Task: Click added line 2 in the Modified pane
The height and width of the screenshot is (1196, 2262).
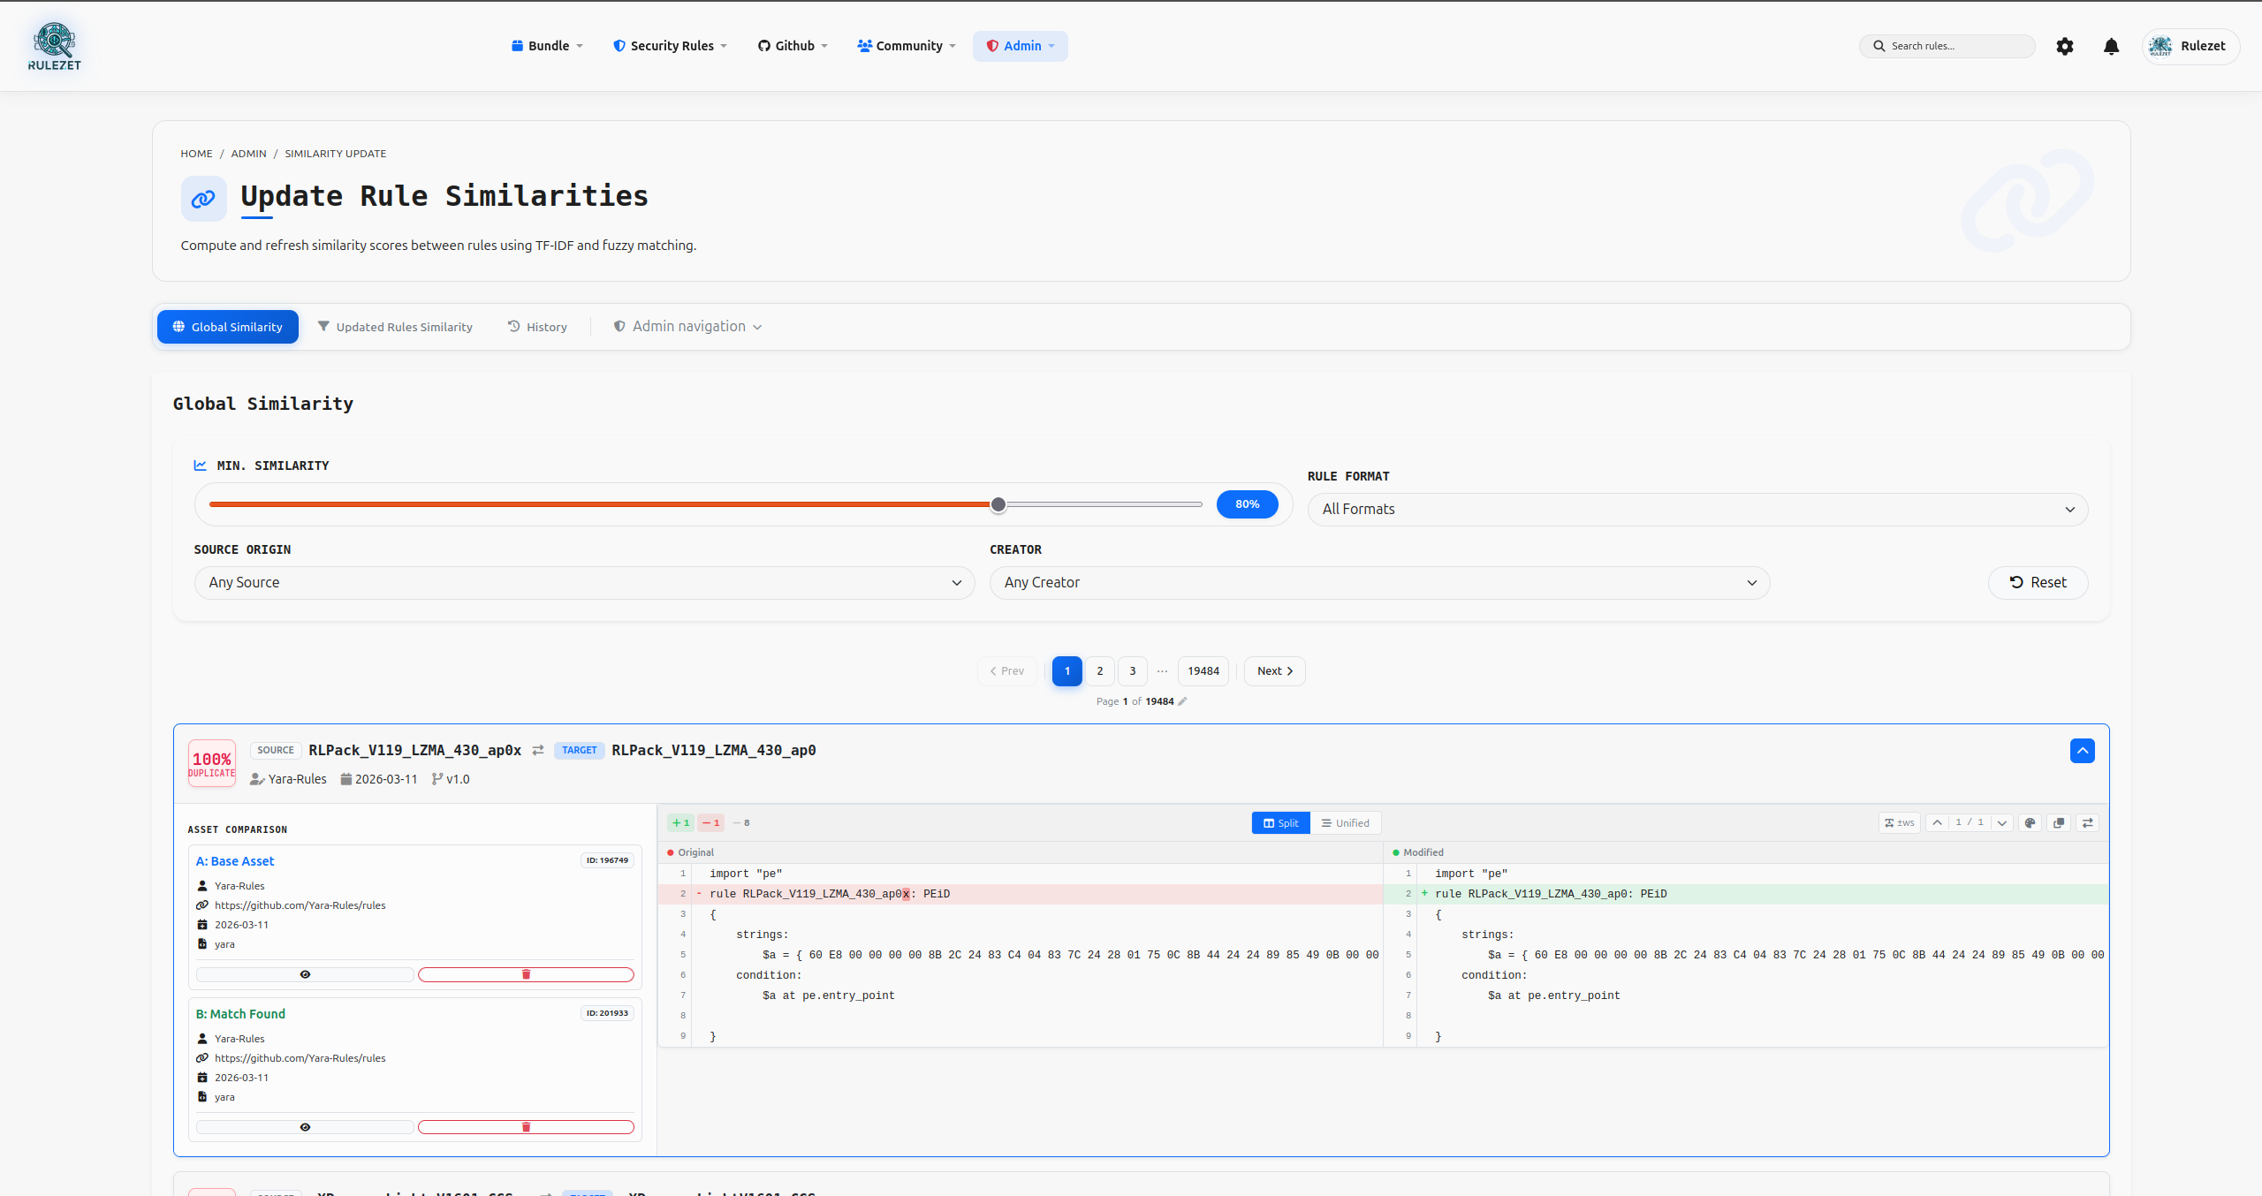Action: (x=1746, y=894)
